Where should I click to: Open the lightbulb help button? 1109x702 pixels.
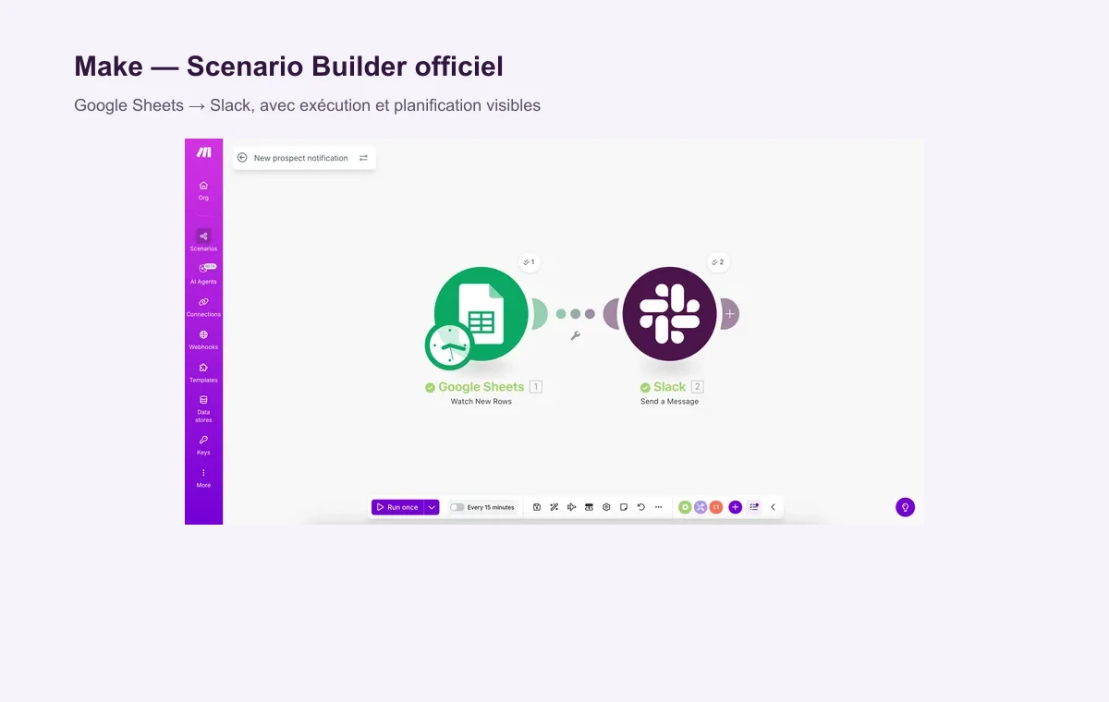coord(905,507)
